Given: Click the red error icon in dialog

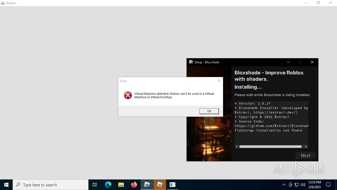Looking at the screenshot, I should pos(128,95).
